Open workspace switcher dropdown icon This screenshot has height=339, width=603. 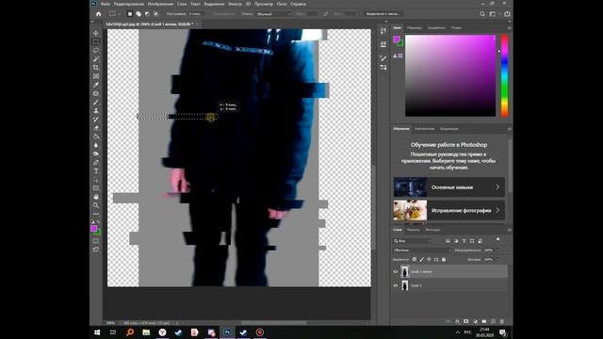tap(494, 14)
